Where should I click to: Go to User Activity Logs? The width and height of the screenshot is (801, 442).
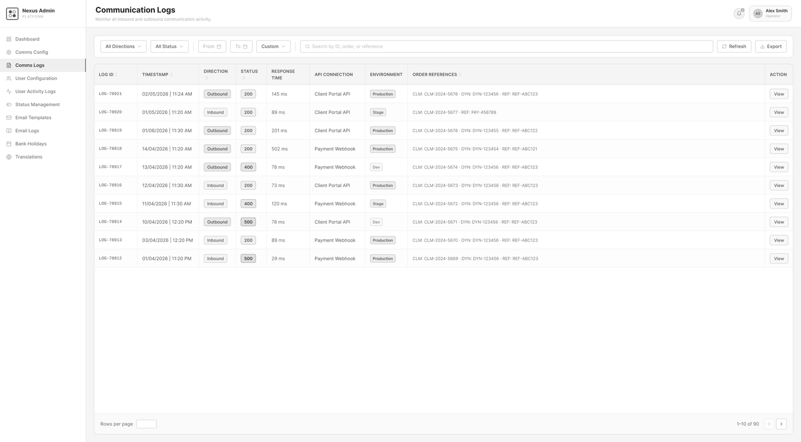click(x=43, y=92)
